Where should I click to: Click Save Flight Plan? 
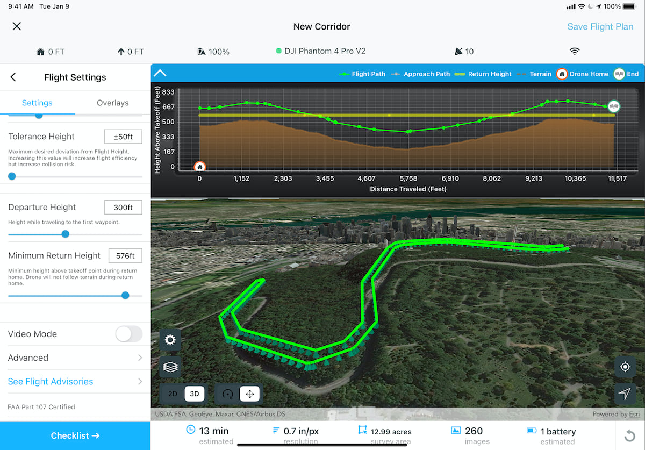point(600,26)
